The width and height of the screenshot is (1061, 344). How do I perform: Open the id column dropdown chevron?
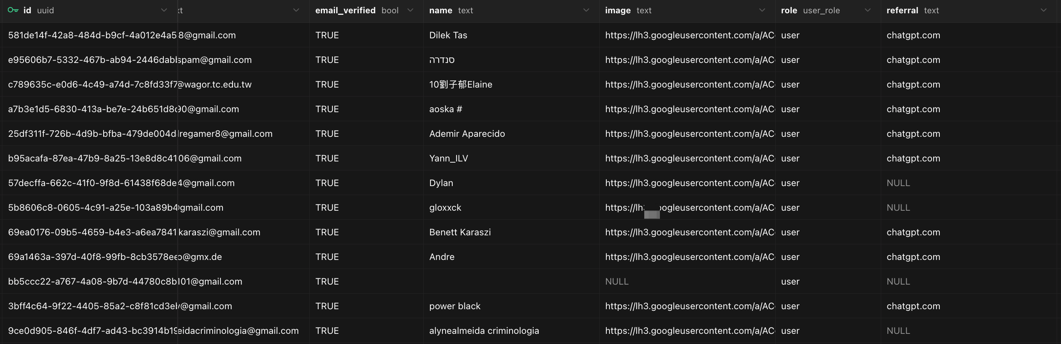coord(164,10)
